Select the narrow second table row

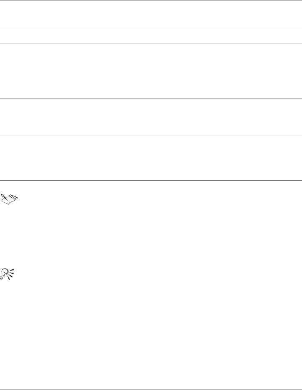pos(151,35)
